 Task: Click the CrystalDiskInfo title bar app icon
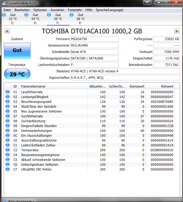3,3
